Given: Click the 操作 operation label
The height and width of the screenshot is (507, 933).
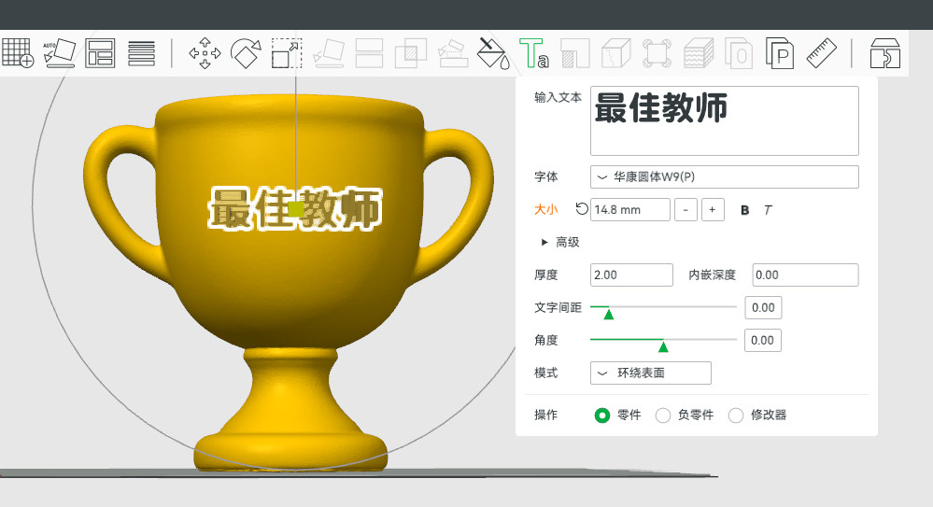Looking at the screenshot, I should tap(545, 415).
